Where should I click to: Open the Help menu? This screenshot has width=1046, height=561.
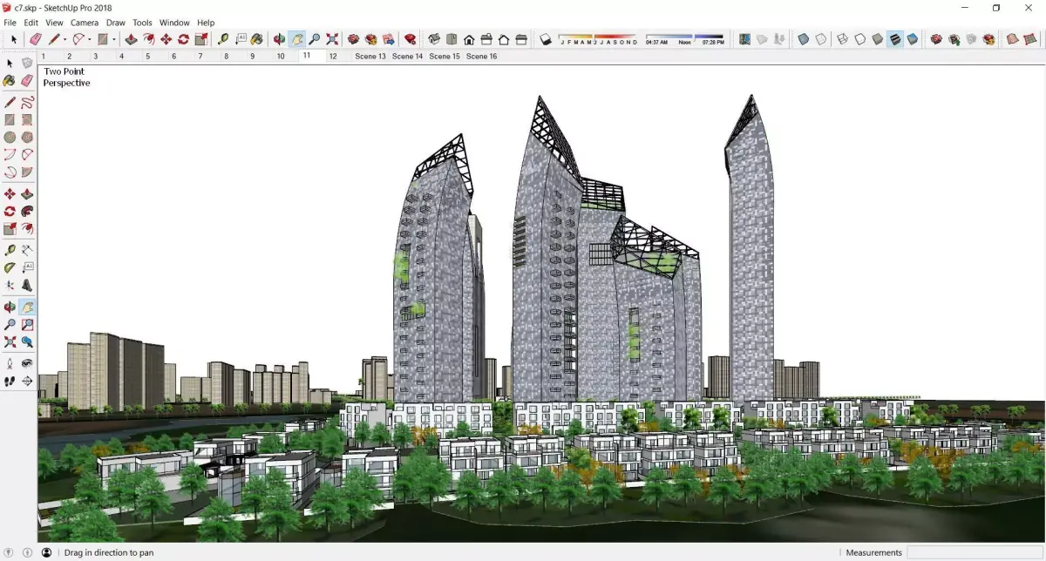206,23
